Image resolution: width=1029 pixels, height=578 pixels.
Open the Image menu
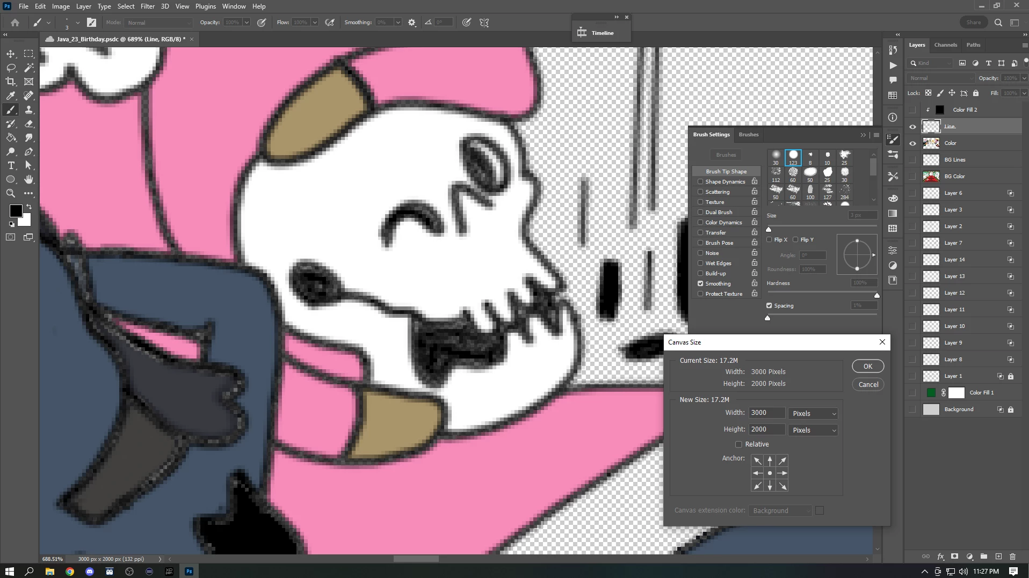(x=61, y=6)
